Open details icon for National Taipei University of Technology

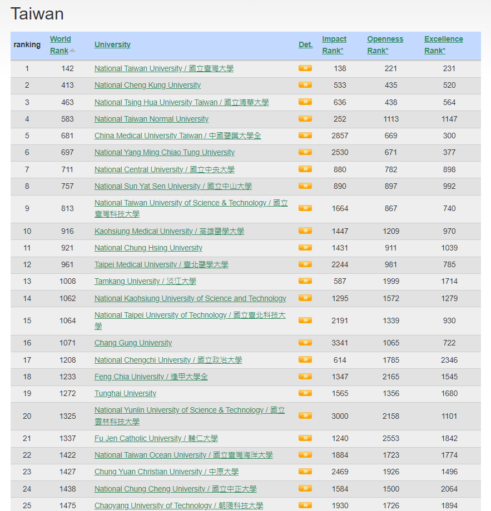(x=305, y=320)
